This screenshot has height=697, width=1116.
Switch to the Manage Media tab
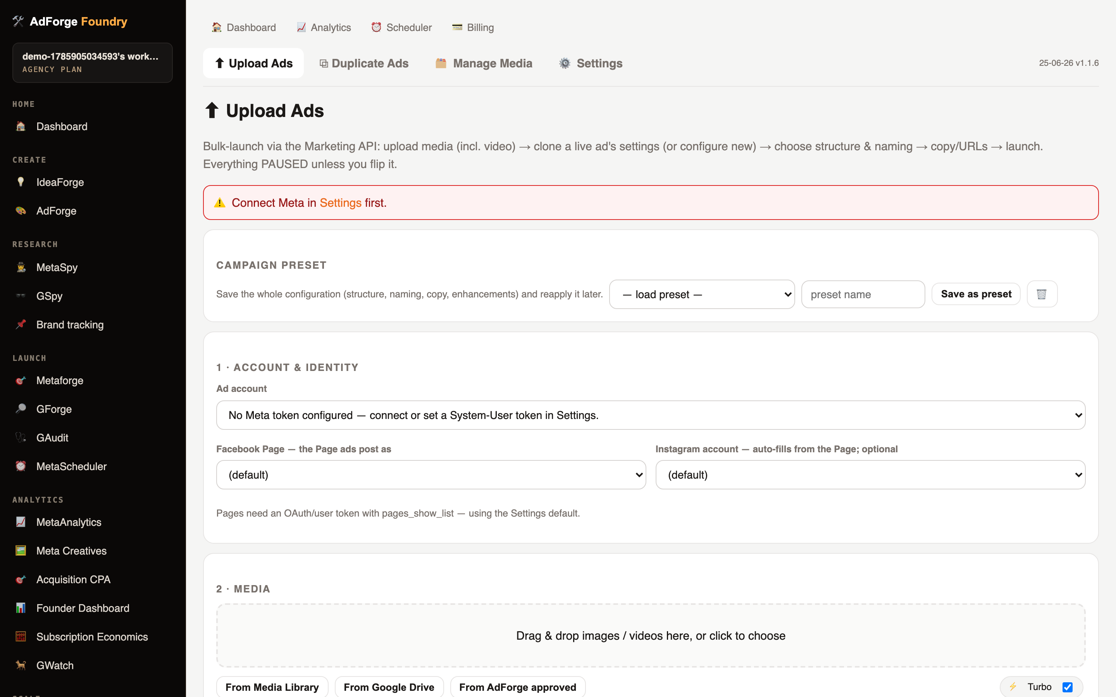coord(484,63)
